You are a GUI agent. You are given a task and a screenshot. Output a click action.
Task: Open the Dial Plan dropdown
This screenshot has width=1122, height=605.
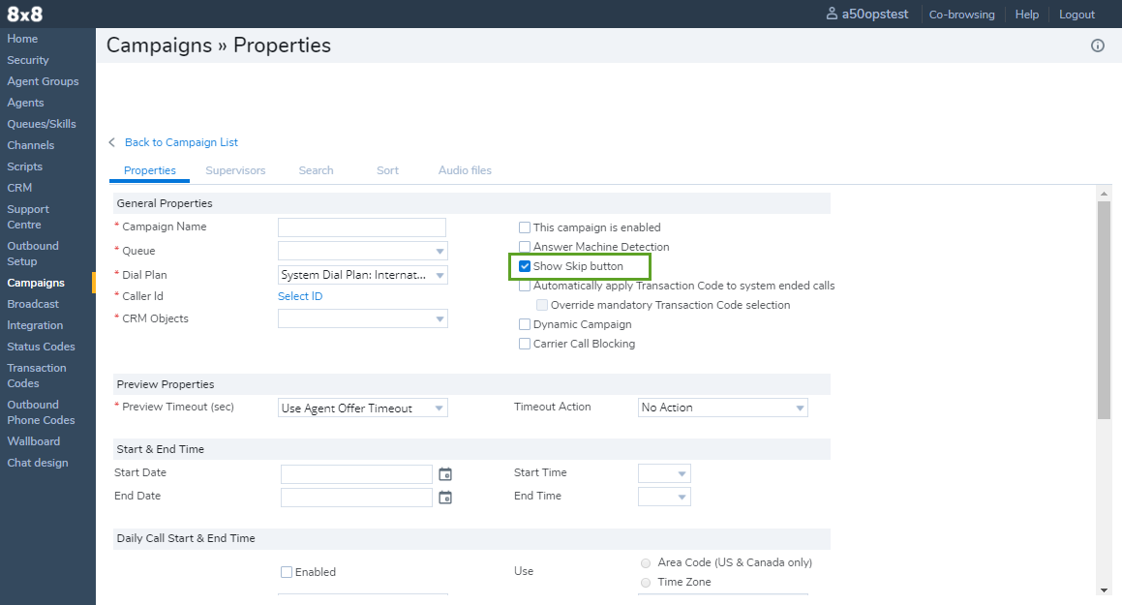(362, 275)
